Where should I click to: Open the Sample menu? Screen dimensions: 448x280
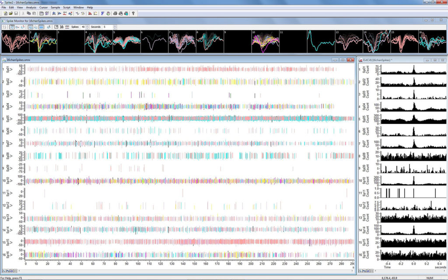point(55,7)
